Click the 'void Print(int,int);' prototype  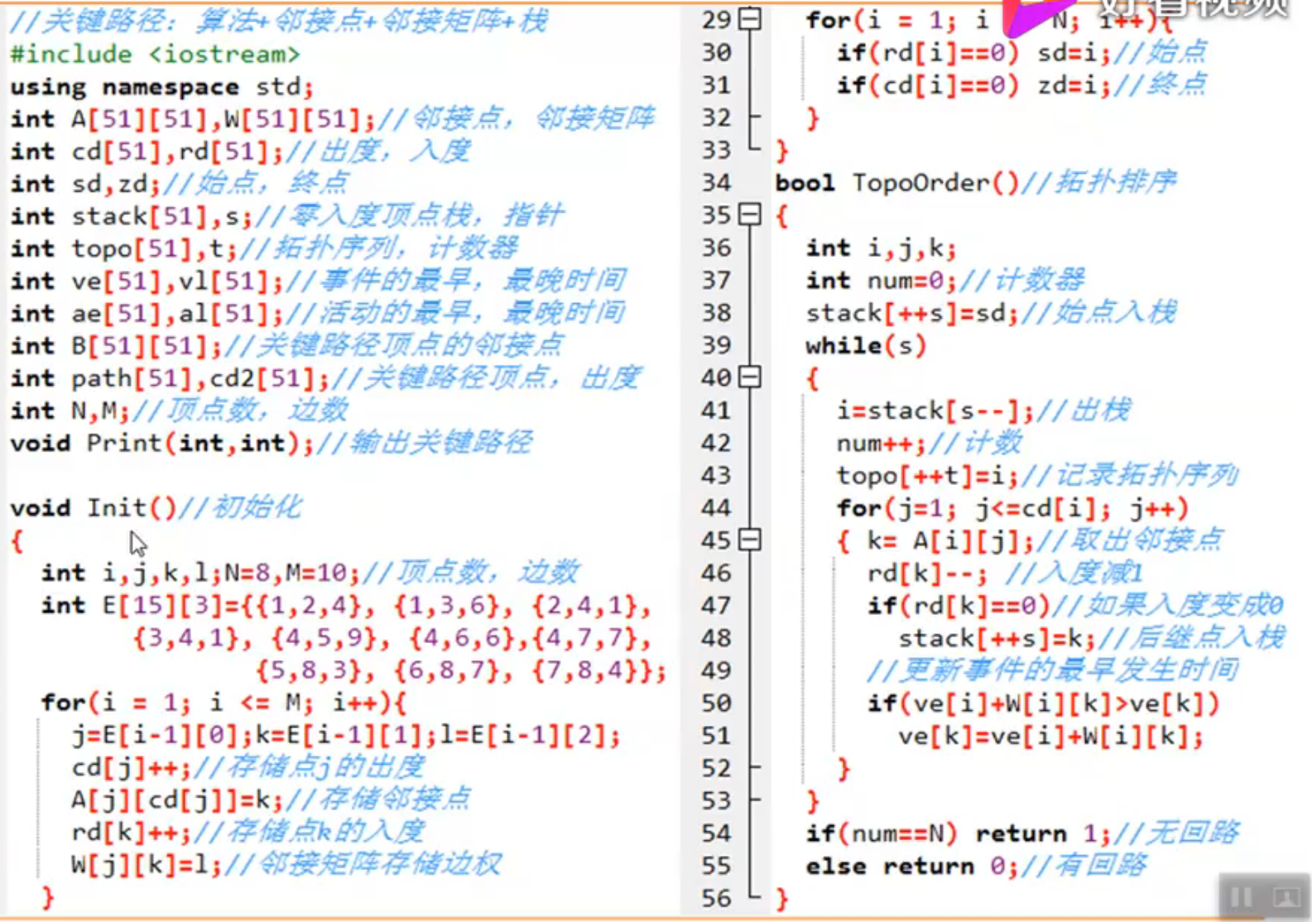tap(162, 444)
